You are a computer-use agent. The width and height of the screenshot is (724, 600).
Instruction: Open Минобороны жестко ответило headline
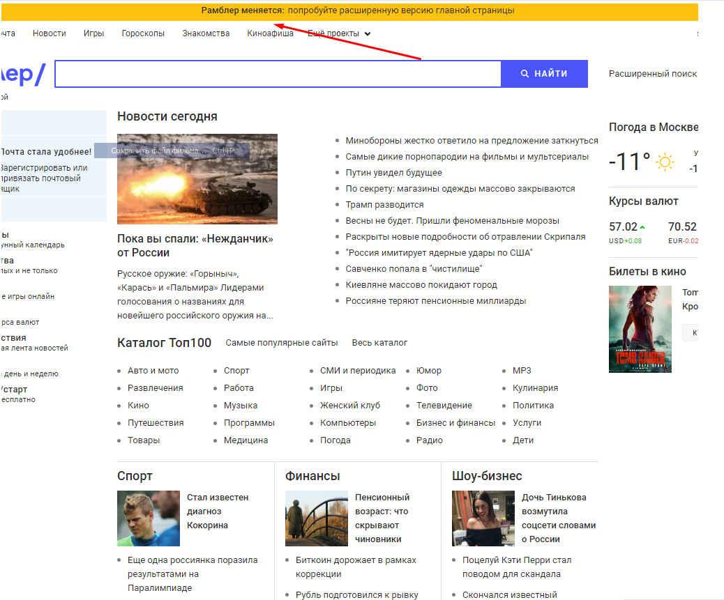pyautogui.click(x=472, y=141)
